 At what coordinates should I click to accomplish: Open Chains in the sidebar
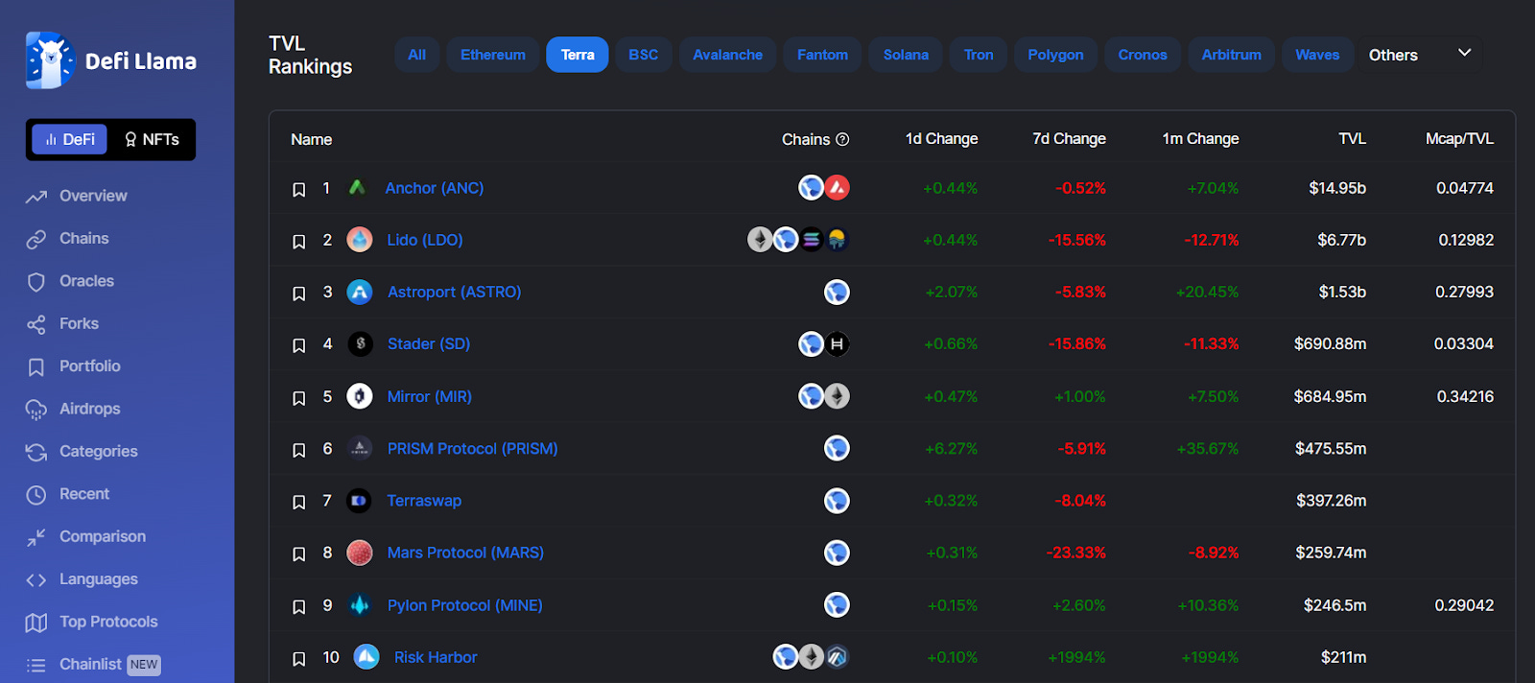coord(67,239)
